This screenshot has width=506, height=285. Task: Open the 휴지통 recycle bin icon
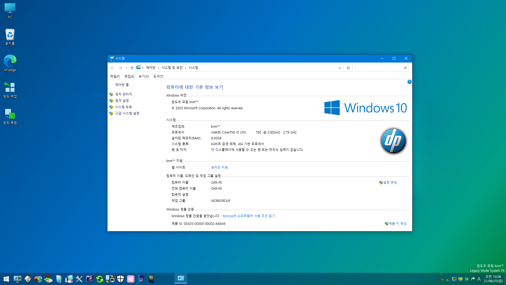point(10,37)
